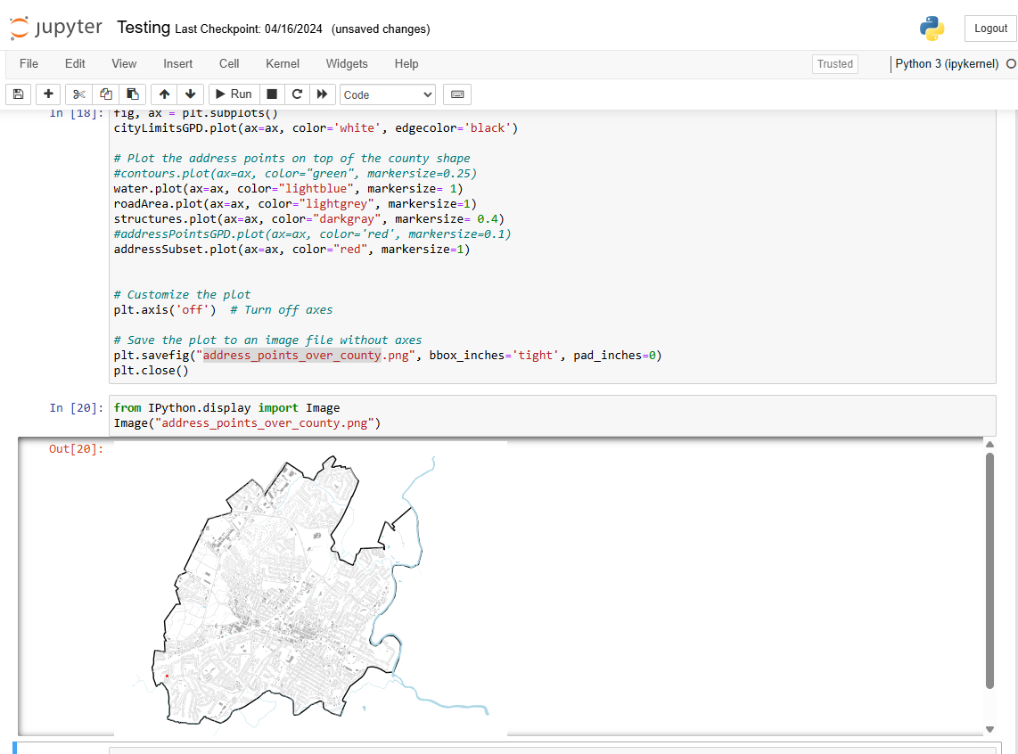Image resolution: width=1018 pixels, height=754 pixels.
Task: Click into the Image display code cell
Action: tap(552, 415)
